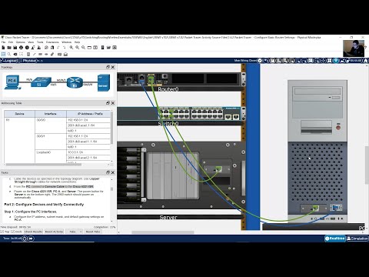Click the Simulation mode button
369x277 pixels.
pos(357,239)
